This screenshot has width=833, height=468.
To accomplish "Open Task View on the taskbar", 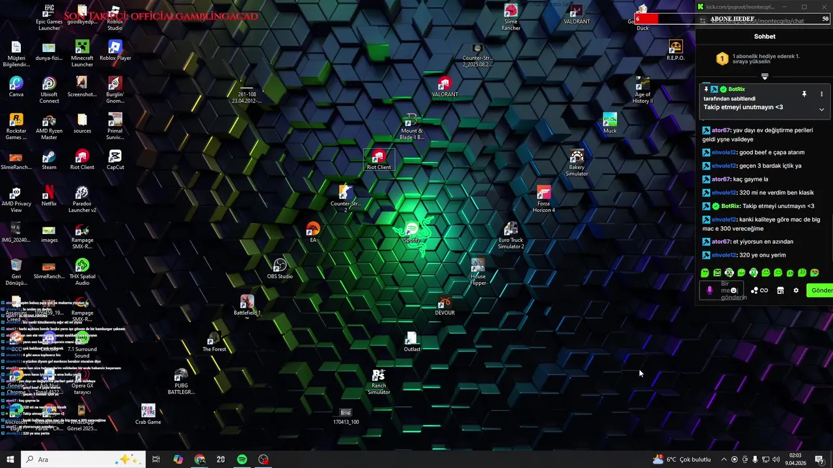I will click(156, 460).
